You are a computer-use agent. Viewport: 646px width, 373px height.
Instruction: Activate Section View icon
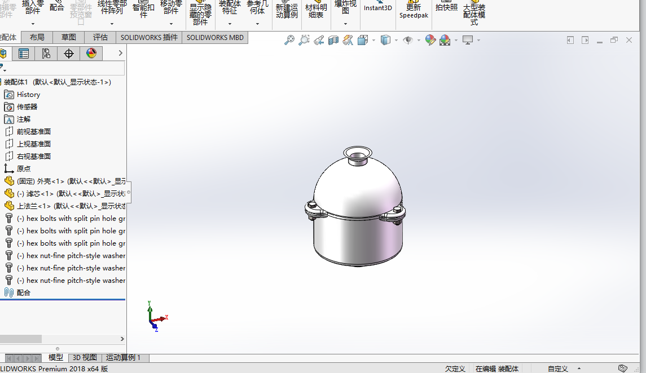click(x=333, y=40)
